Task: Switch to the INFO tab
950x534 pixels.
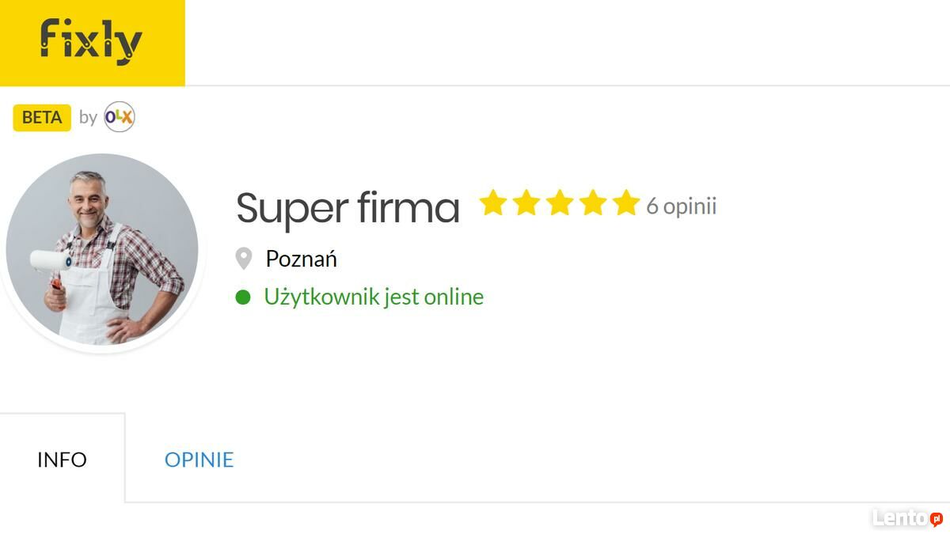Action: [x=62, y=460]
